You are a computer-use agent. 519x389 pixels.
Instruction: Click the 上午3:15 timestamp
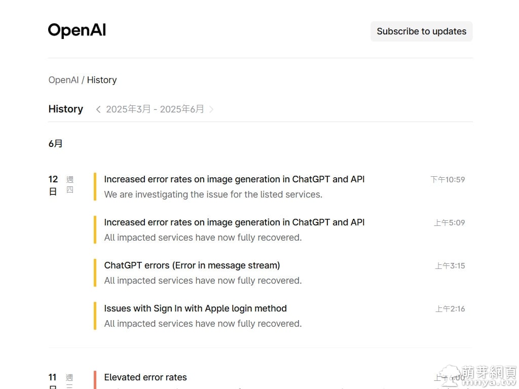450,266
